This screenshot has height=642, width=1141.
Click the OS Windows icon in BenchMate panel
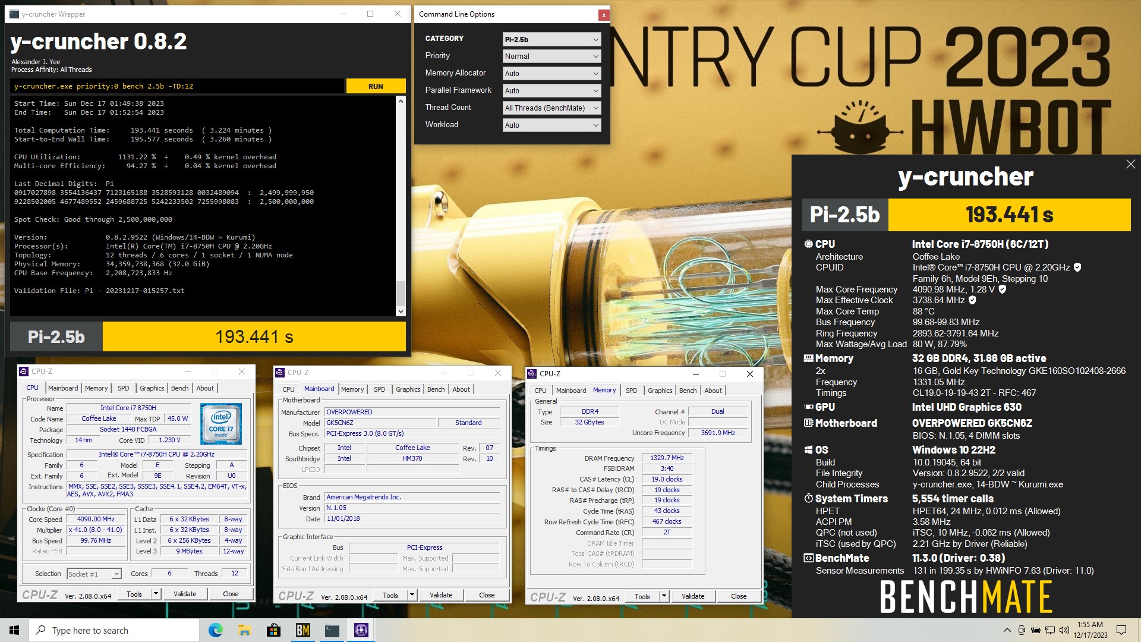[808, 450]
